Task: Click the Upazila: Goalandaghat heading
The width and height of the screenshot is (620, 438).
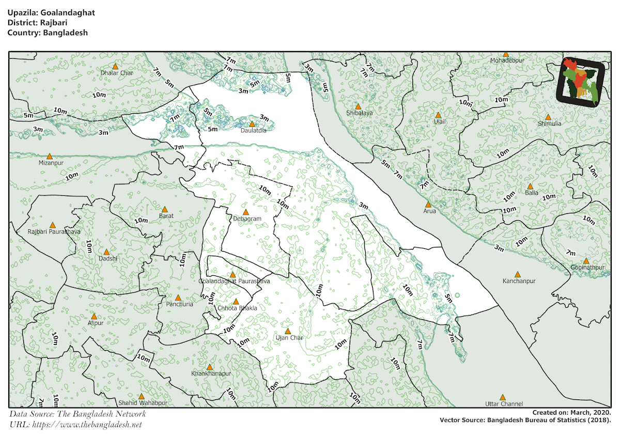Action: (x=51, y=13)
